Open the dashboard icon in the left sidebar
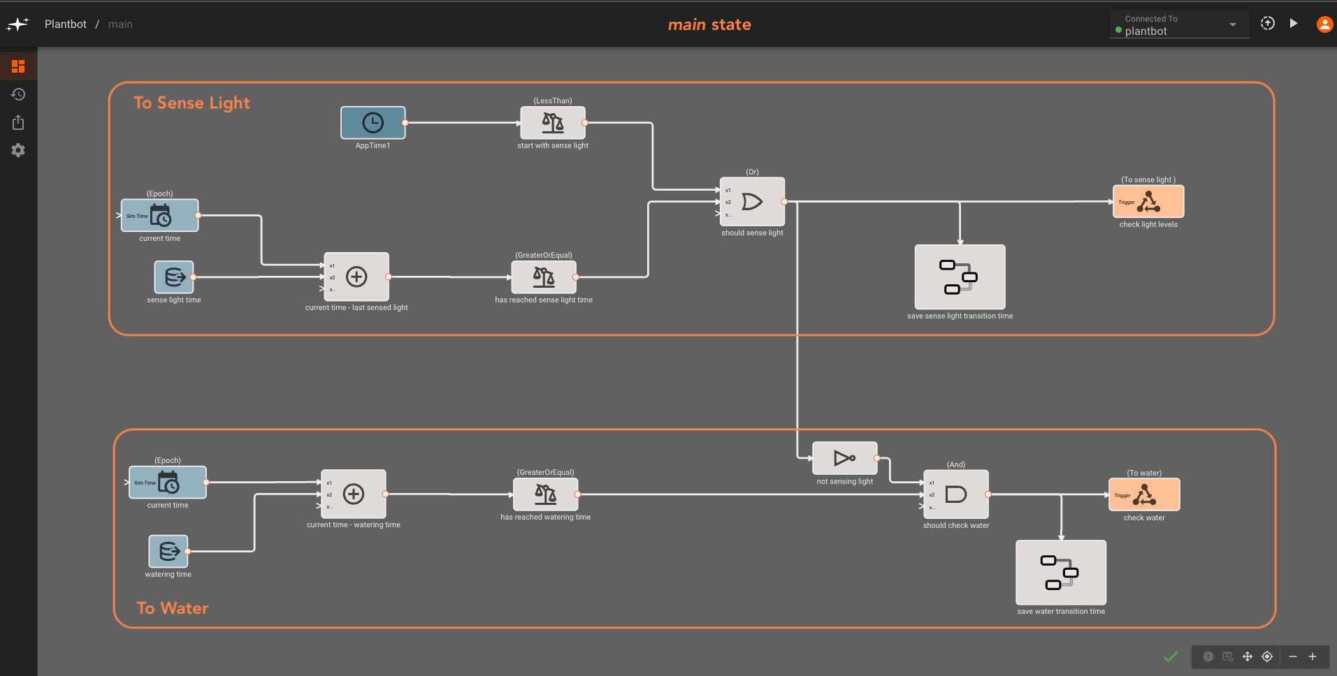 [x=18, y=66]
